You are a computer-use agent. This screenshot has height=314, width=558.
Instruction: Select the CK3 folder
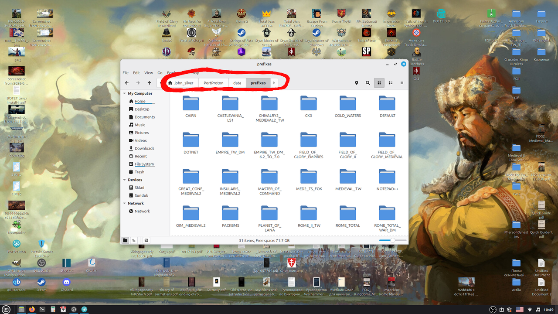308,106
